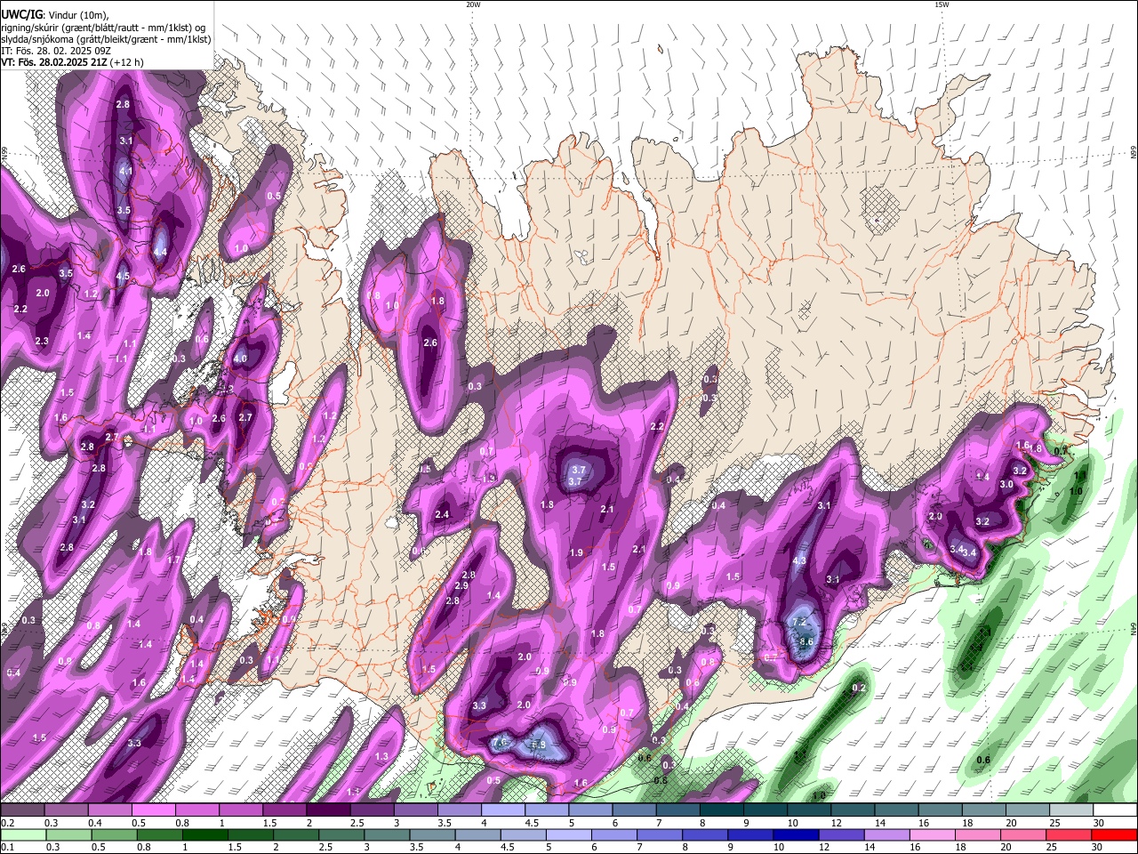Viewport: 1138px width, 854px height.
Task: Click the 'UWC/IG' title text
Action: pyautogui.click(x=20, y=14)
